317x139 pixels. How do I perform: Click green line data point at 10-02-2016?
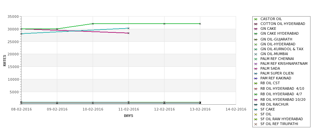click(x=93, y=24)
